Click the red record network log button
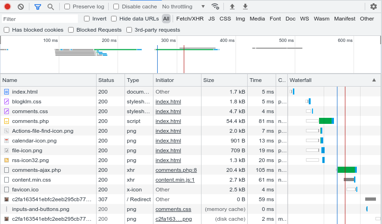 [x=7, y=7]
